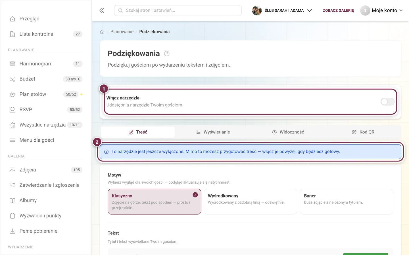Open help icon beside Podziękowania heading
The width and height of the screenshot is (409, 255).
click(x=167, y=54)
